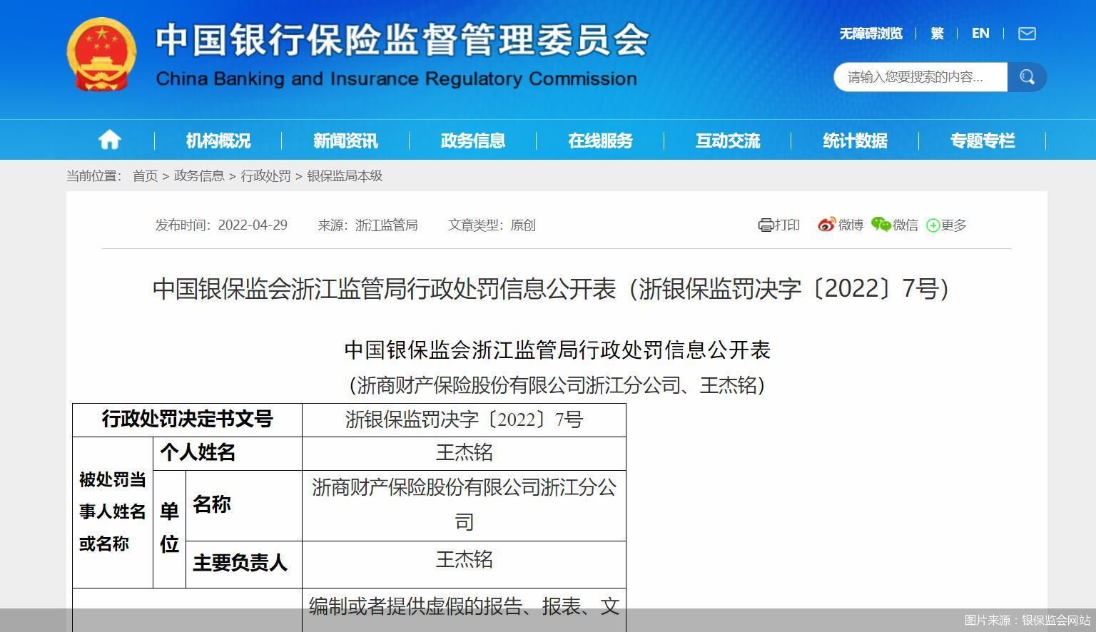
Task: Click 王杰铭 in 个人姓名 row
Action: tap(464, 453)
